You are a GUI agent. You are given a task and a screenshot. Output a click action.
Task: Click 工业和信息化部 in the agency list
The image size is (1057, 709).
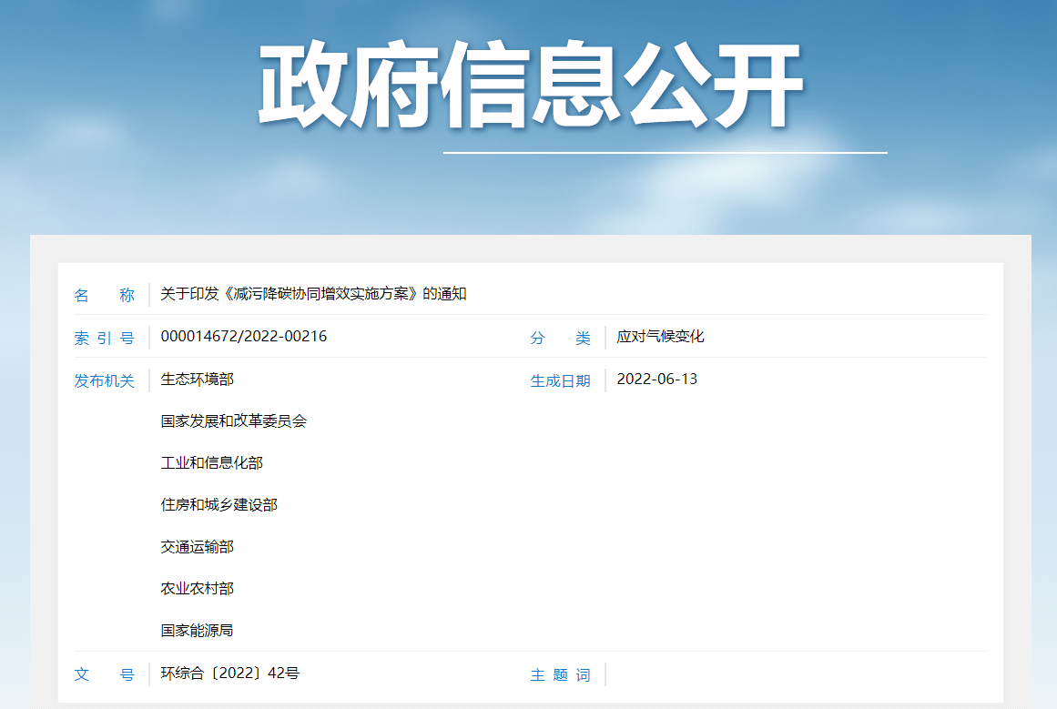pos(215,463)
